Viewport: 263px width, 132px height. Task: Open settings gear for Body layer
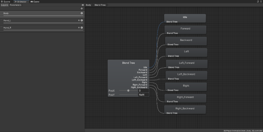pyautogui.click(x=82, y=13)
